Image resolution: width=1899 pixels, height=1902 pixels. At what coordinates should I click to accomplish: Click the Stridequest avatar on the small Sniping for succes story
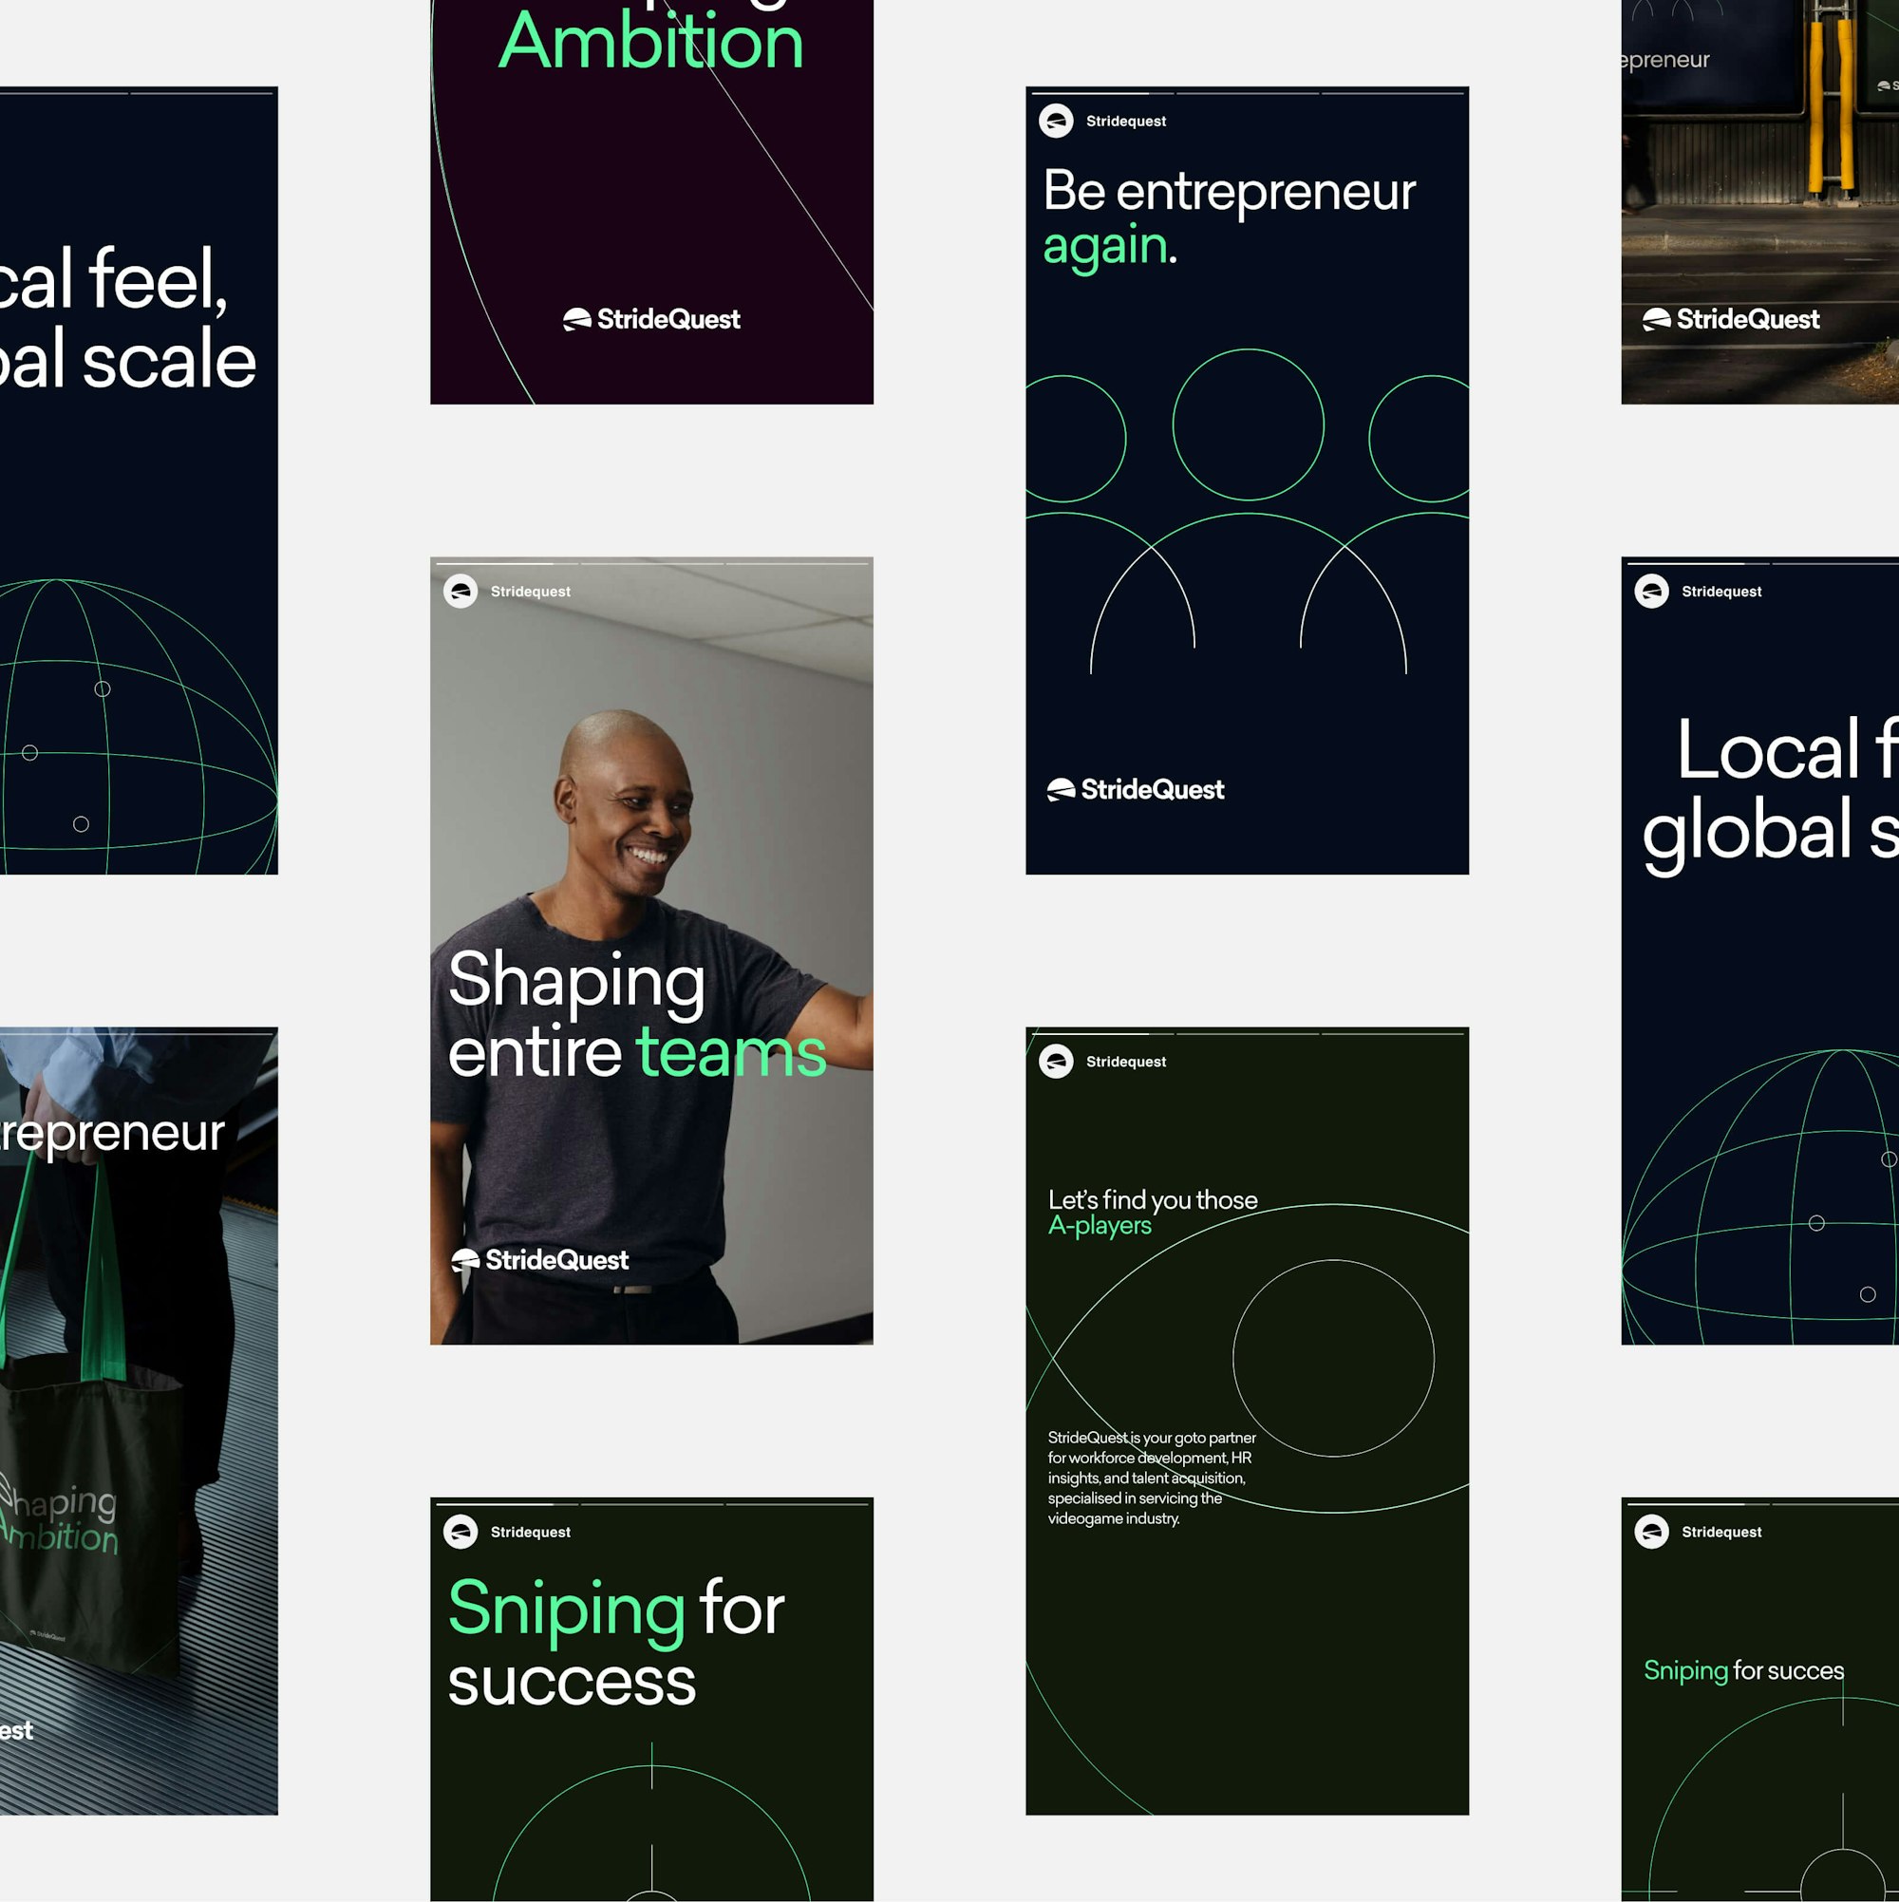(x=1652, y=1532)
